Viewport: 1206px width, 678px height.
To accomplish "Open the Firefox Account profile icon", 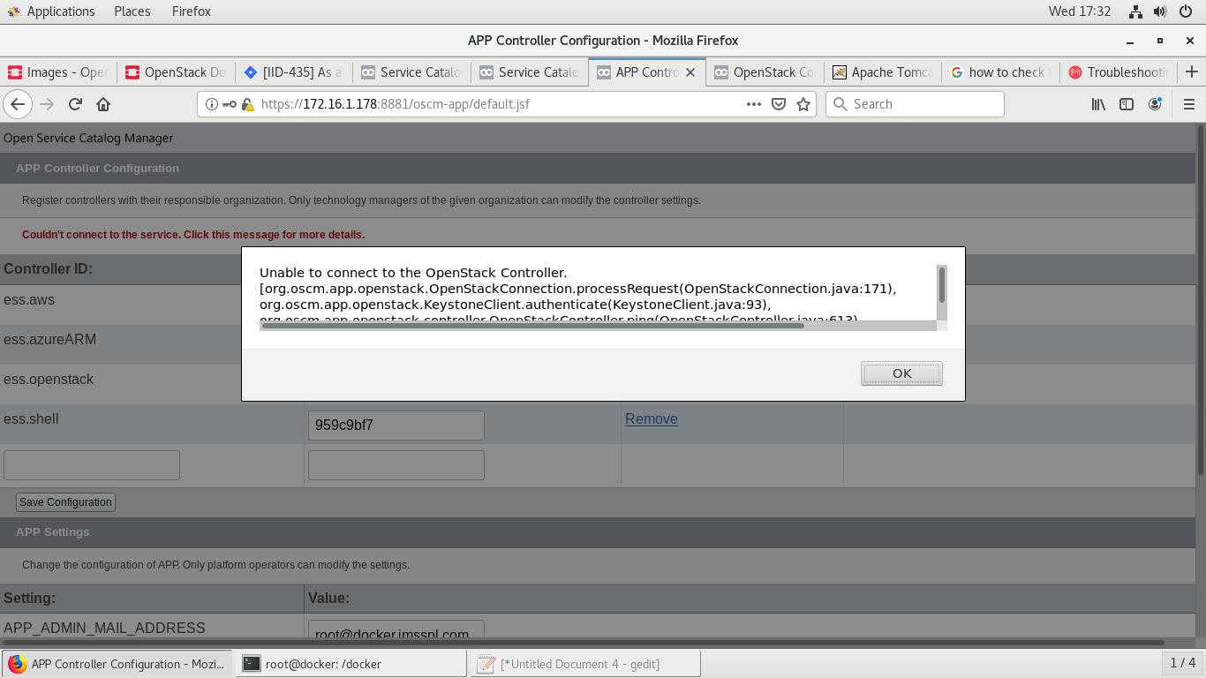I will [x=1155, y=104].
